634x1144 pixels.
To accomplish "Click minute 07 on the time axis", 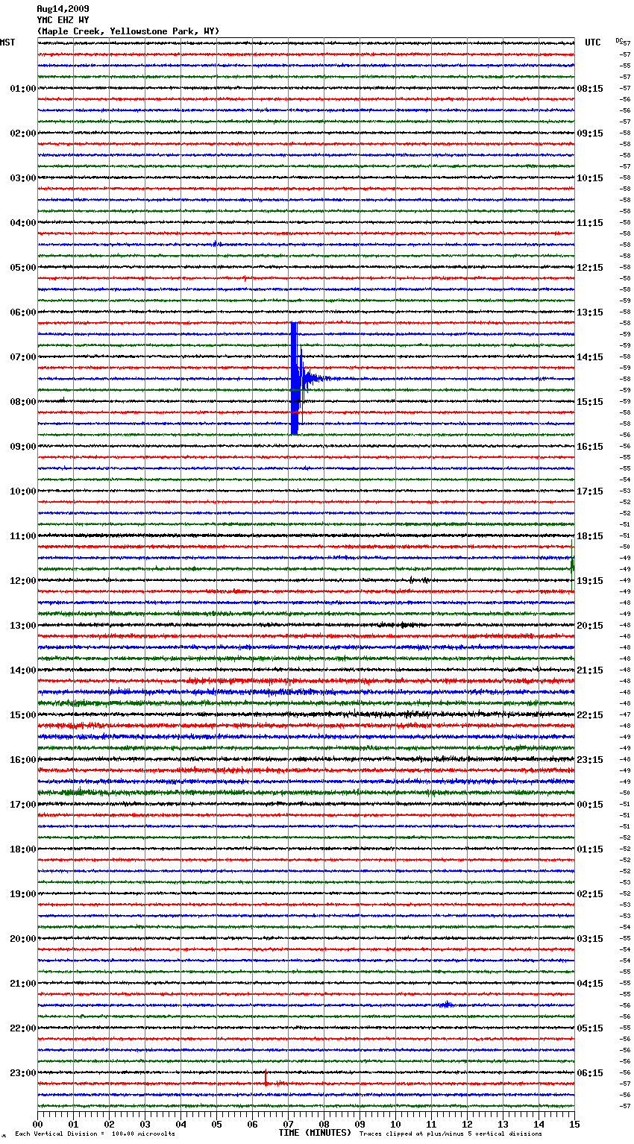I will (288, 1125).
